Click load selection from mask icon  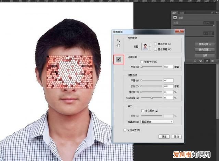(x=195, y=61)
